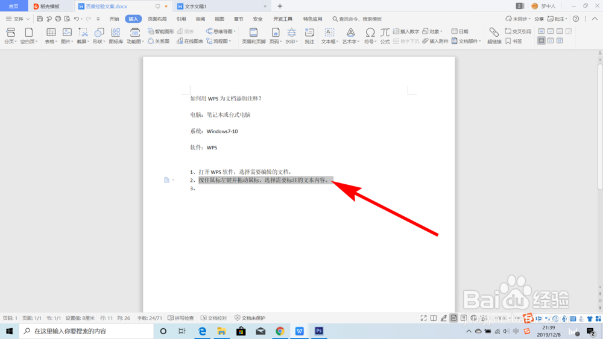Image resolution: width=603 pixels, height=339 pixels.
Task: Insert a Formula (公式)
Action: (385, 36)
